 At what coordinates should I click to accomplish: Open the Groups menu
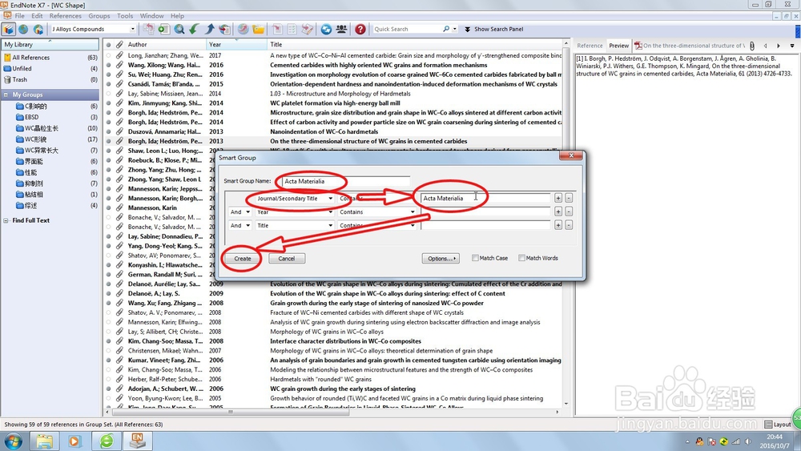pyautogui.click(x=99, y=16)
